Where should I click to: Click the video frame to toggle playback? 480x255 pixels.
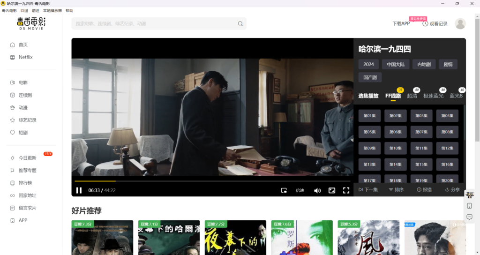pos(212,117)
